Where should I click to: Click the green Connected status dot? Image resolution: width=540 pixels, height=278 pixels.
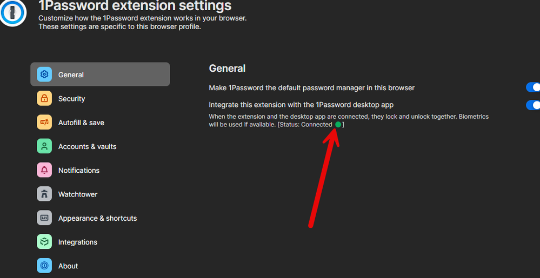coord(338,125)
